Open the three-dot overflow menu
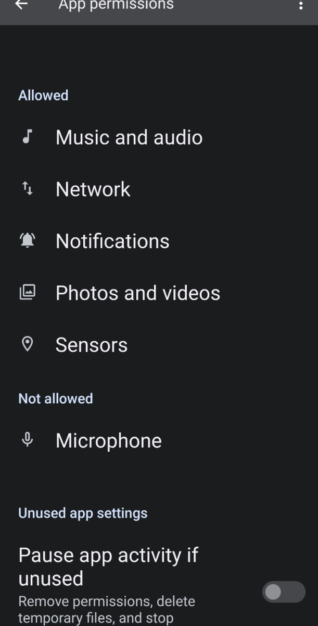 coord(300,6)
